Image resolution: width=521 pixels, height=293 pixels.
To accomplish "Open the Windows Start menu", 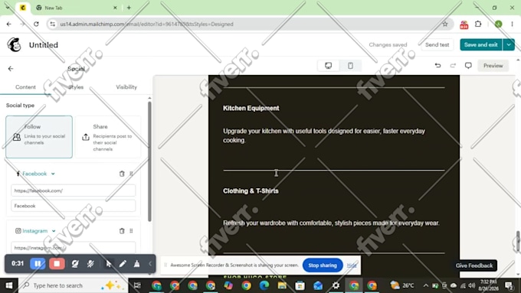I will click(x=9, y=285).
